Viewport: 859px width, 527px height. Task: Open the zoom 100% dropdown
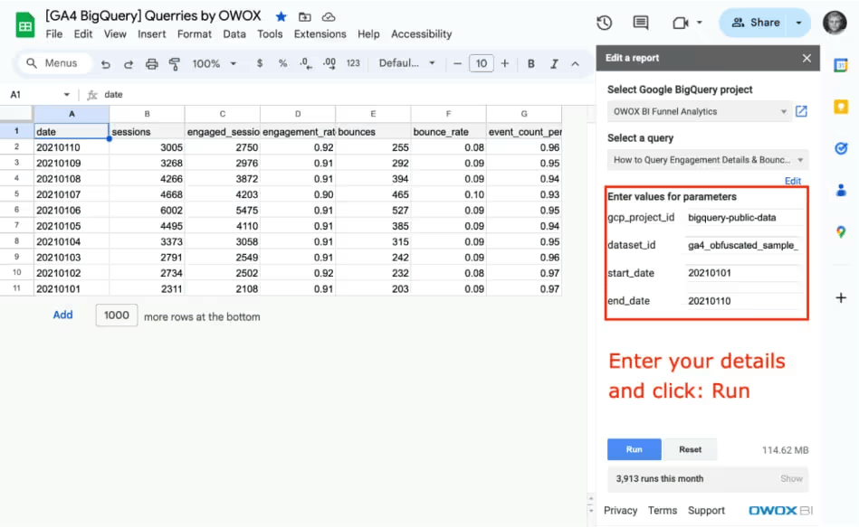pos(215,63)
